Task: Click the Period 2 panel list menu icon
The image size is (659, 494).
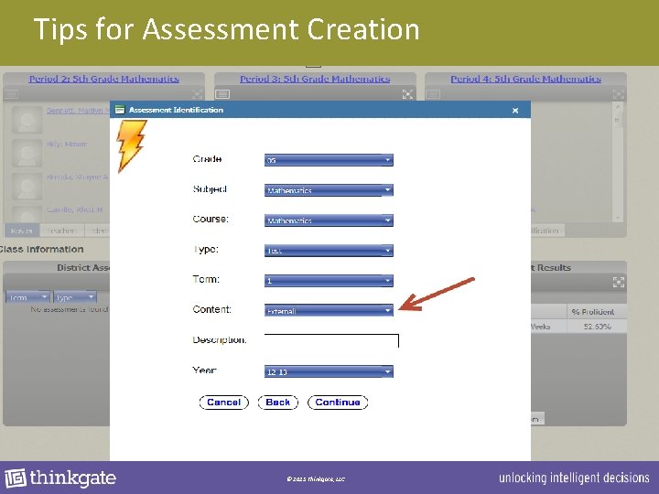Action: [x=12, y=94]
